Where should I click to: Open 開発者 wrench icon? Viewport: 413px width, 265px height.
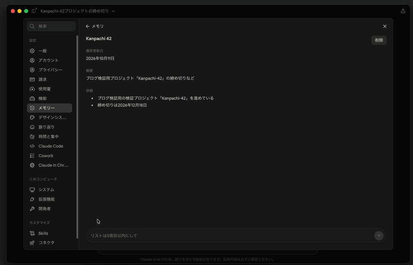(32, 209)
